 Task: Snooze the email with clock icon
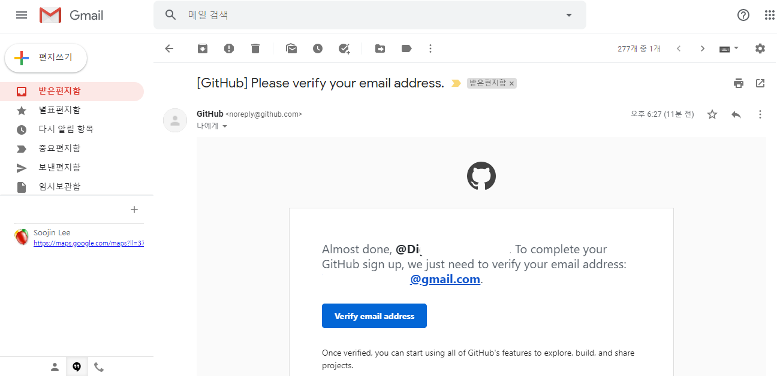pos(318,48)
